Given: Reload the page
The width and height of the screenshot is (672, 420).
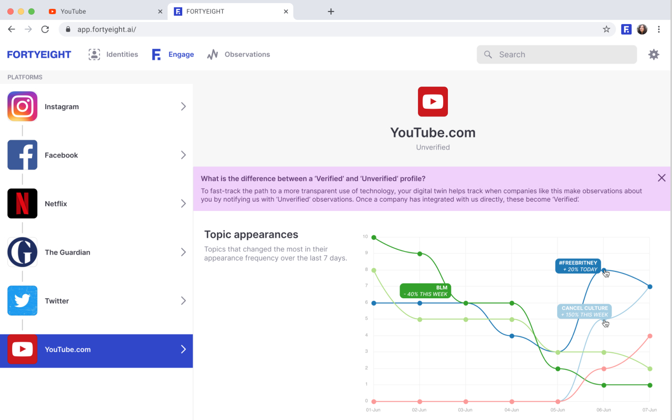Looking at the screenshot, I should 45,29.
